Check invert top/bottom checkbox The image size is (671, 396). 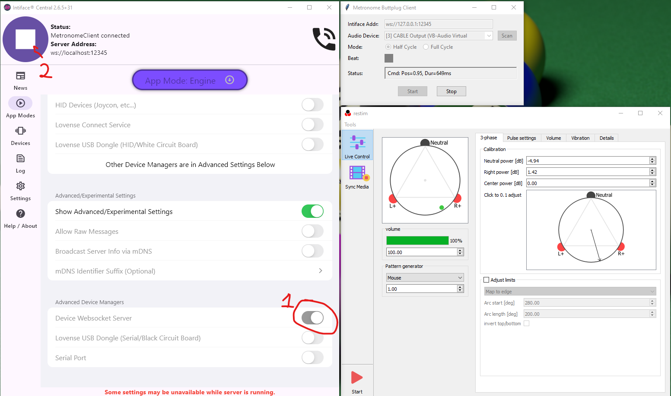pyautogui.click(x=526, y=324)
